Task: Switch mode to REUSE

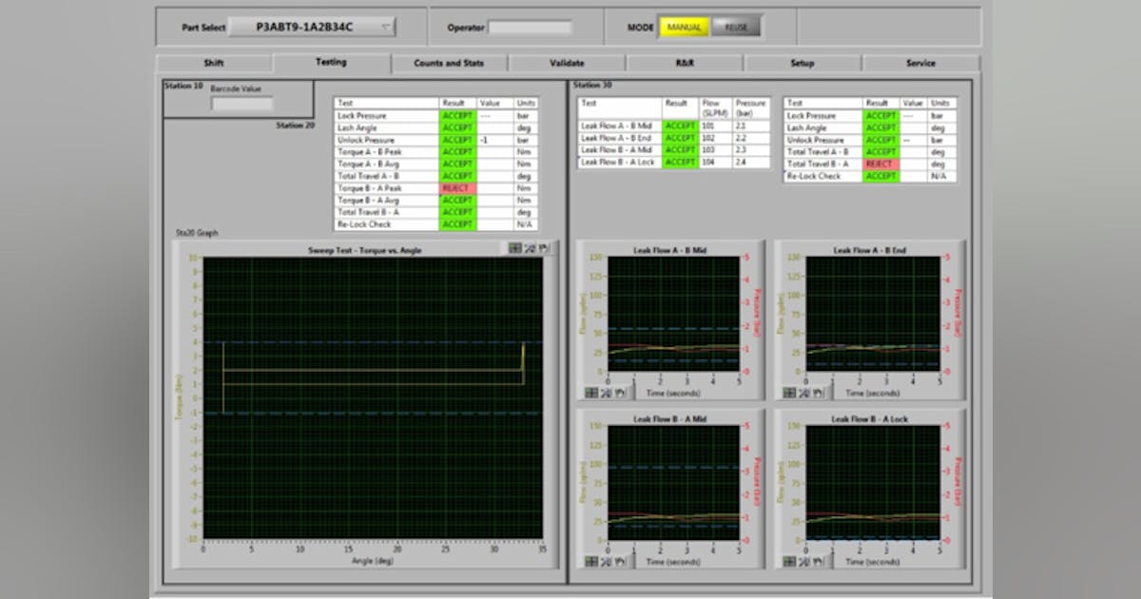Action: [735, 28]
